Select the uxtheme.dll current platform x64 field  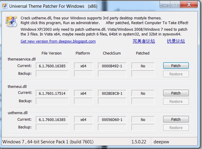tap(83, 119)
